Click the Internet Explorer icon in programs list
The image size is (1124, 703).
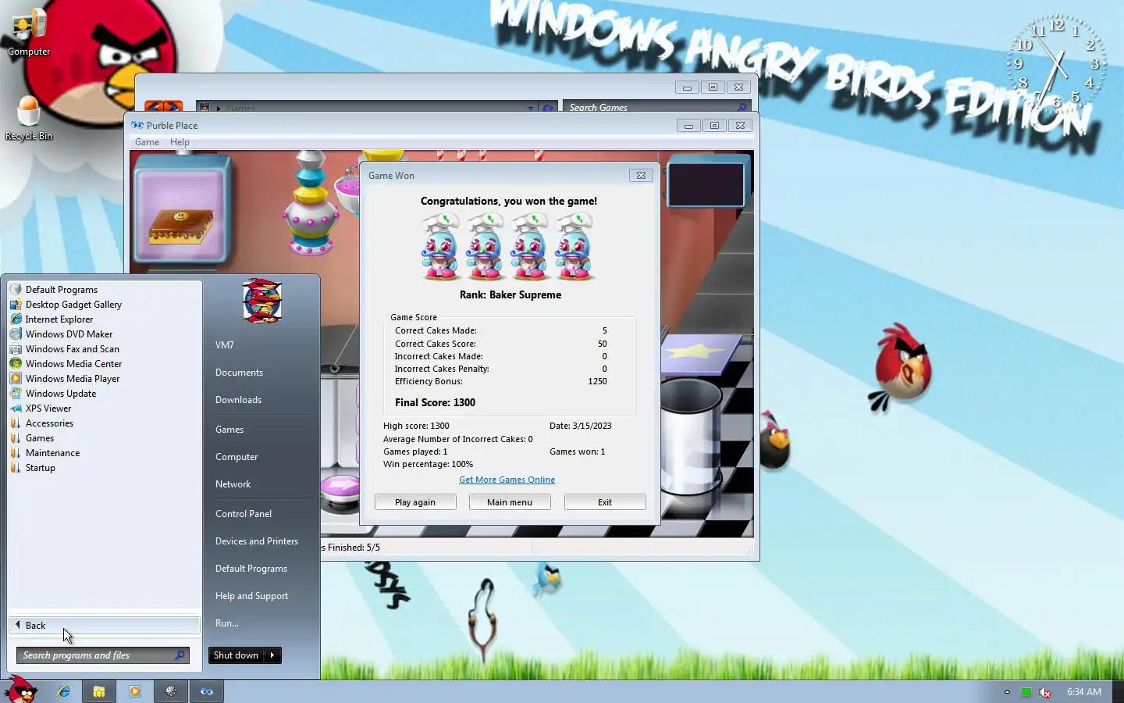tap(16, 319)
